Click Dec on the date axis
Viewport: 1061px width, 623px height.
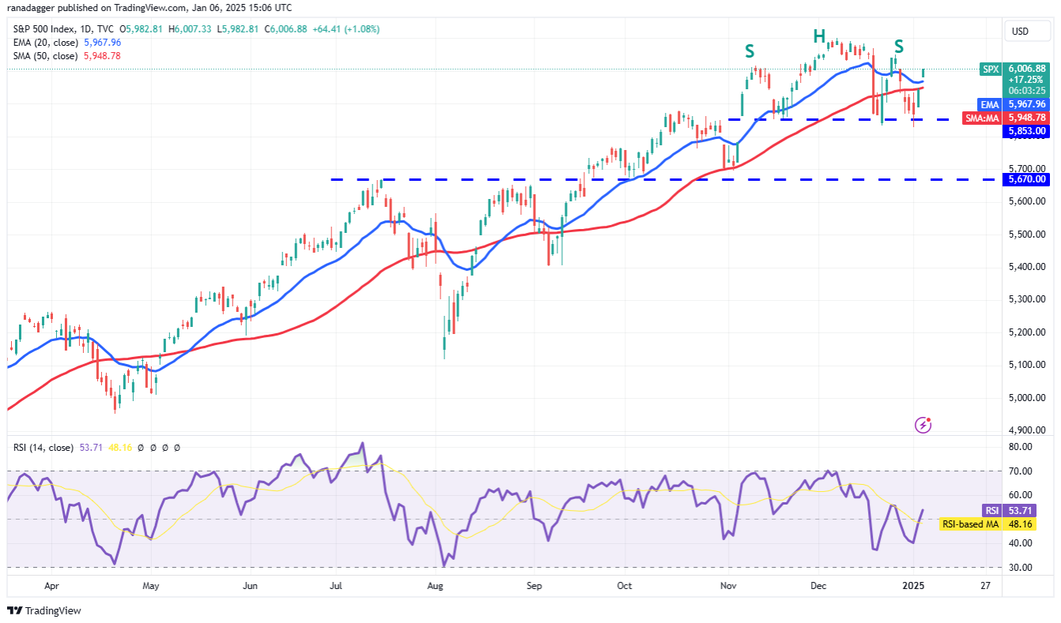point(818,587)
